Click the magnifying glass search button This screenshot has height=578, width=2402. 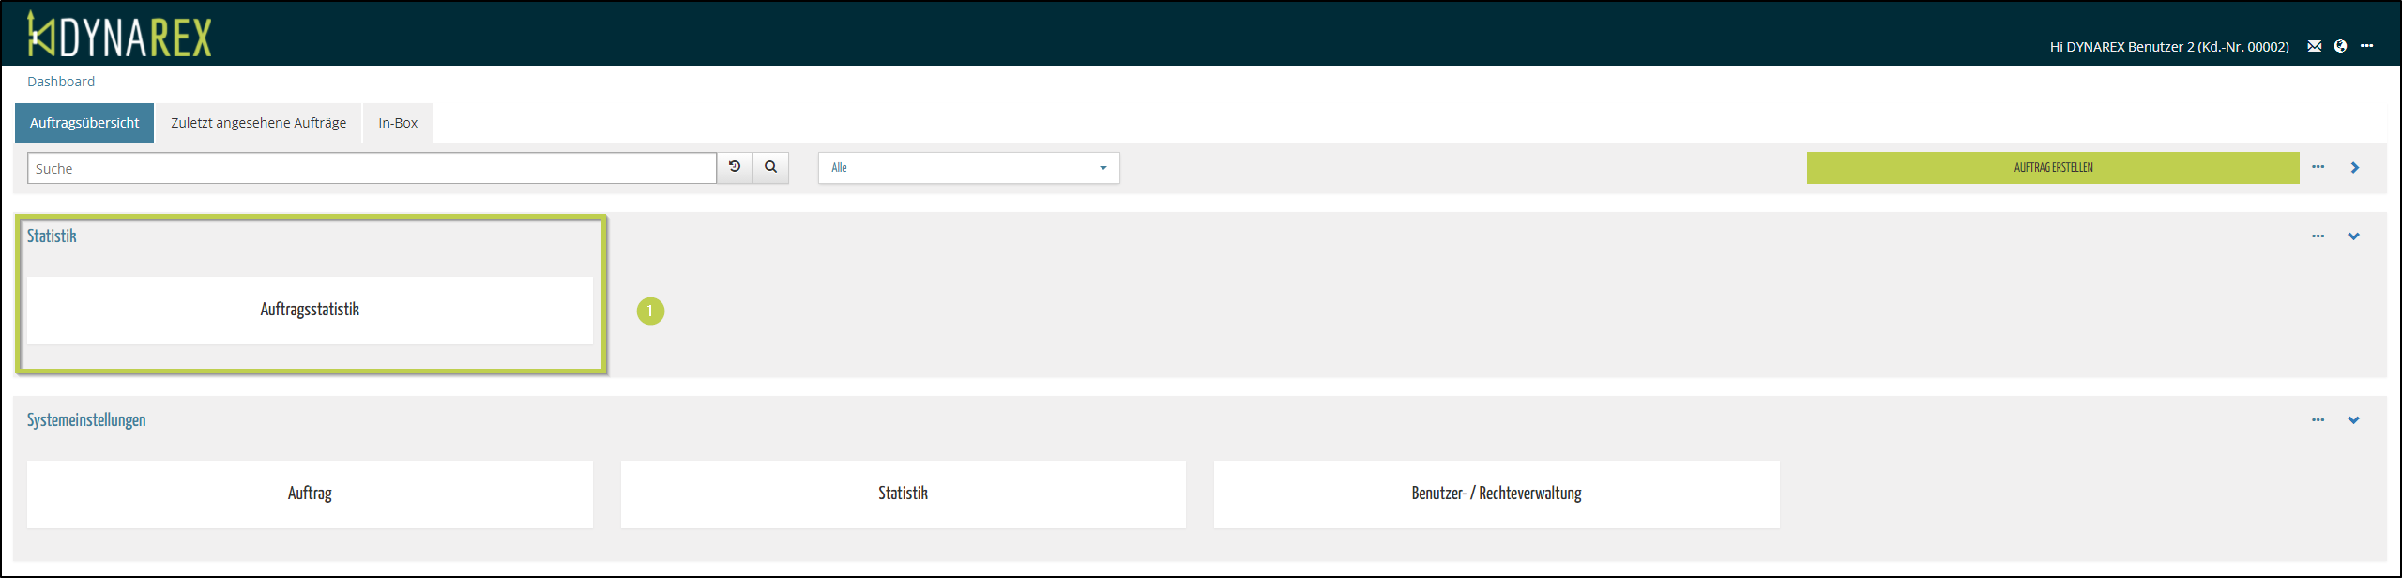(770, 167)
